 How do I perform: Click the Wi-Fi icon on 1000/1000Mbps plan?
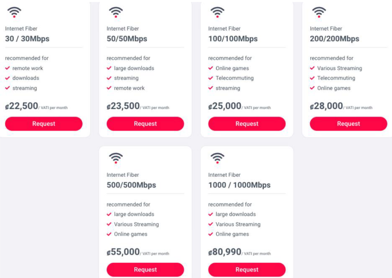pyautogui.click(x=217, y=158)
